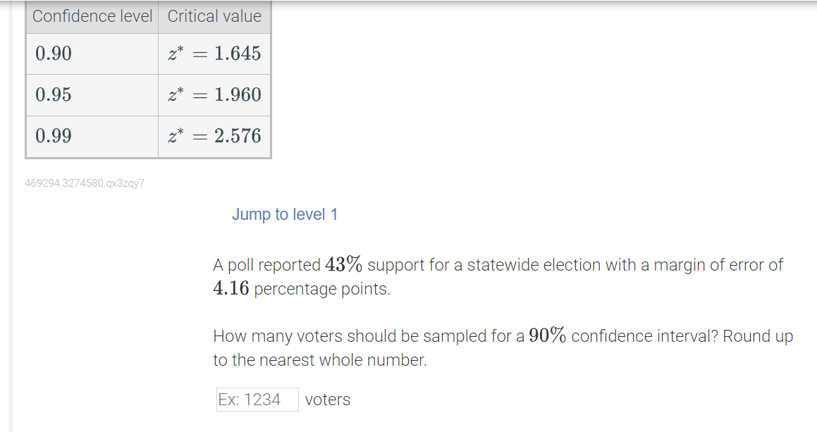
Task: Click the words "percentage points"
Action: tap(321, 289)
